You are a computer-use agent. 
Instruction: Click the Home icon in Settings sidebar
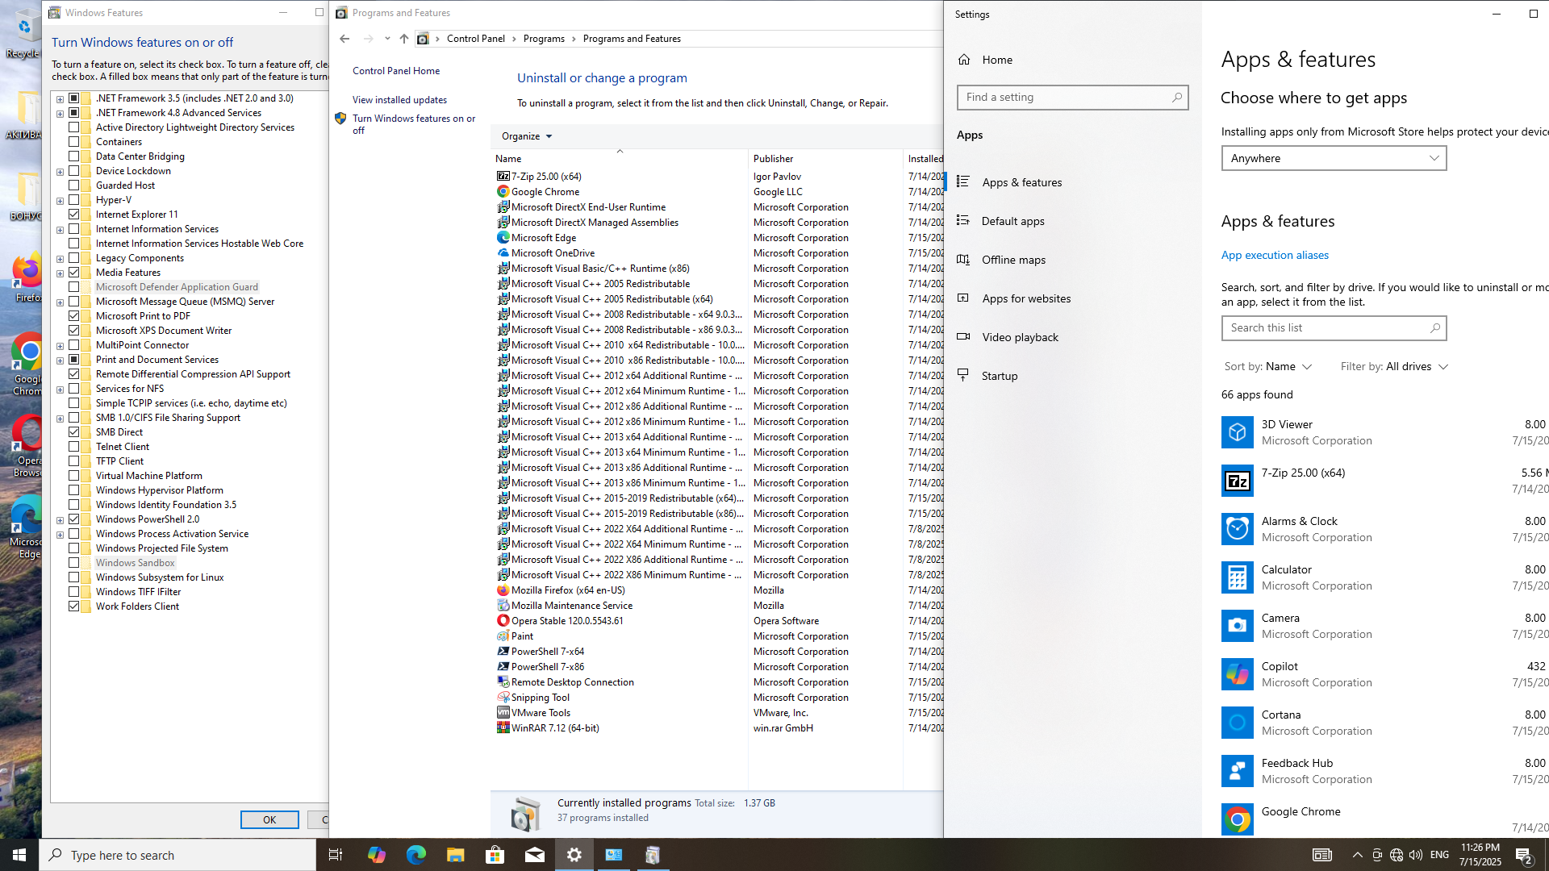tap(964, 60)
